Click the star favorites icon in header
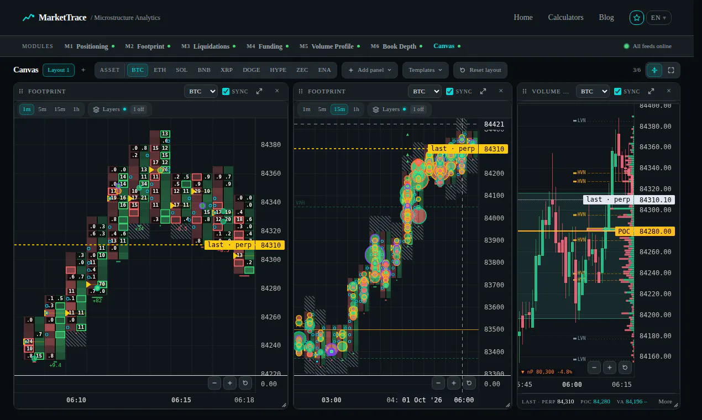 pyautogui.click(x=637, y=18)
